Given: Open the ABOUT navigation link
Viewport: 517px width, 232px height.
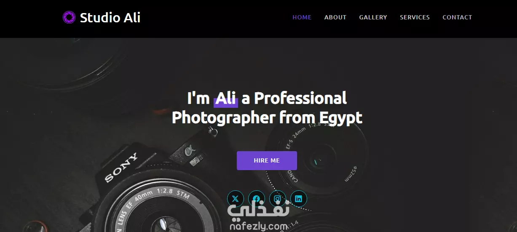Looking at the screenshot, I should 335,17.
